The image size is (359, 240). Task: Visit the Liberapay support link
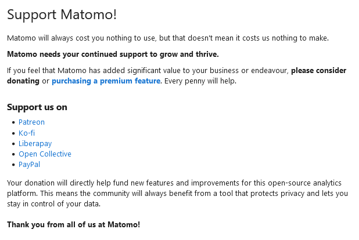pyautogui.click(x=35, y=143)
